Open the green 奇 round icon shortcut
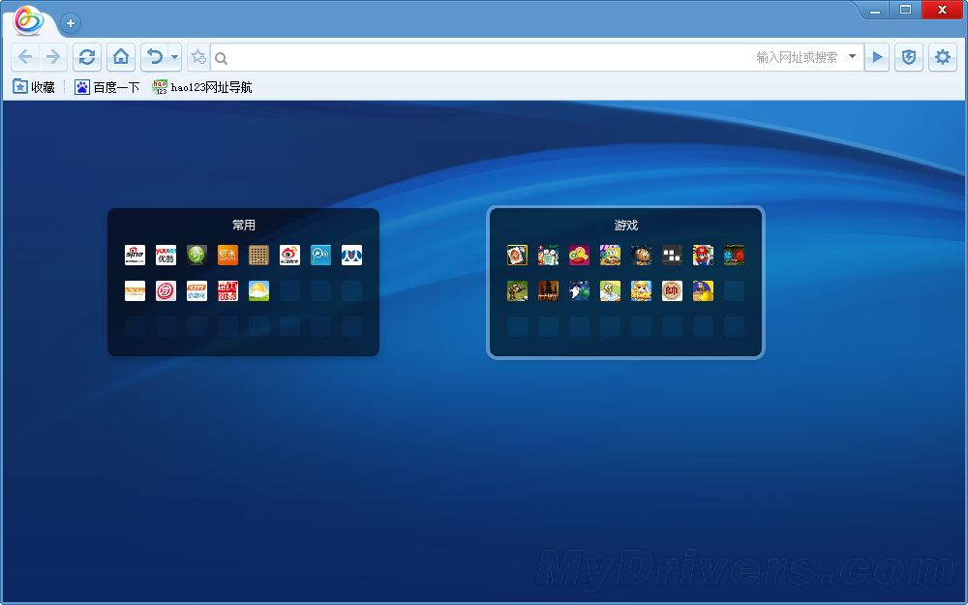Screen dimensions: 968x605 tap(197, 255)
